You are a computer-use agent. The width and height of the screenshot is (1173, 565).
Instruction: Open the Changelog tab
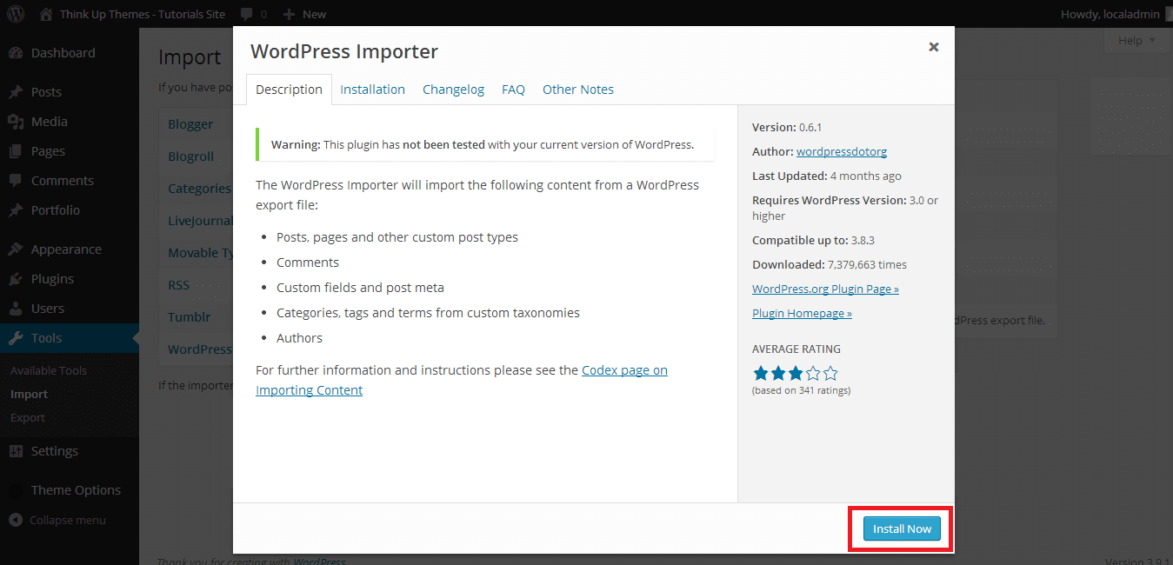(x=453, y=90)
